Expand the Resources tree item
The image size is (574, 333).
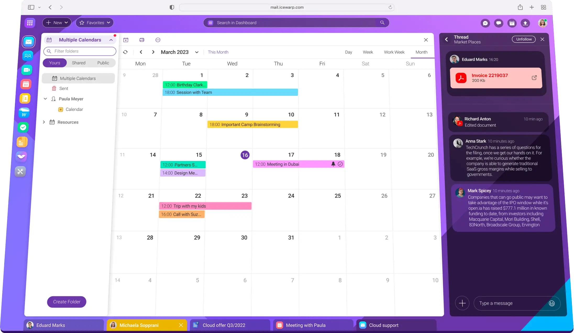(44, 122)
